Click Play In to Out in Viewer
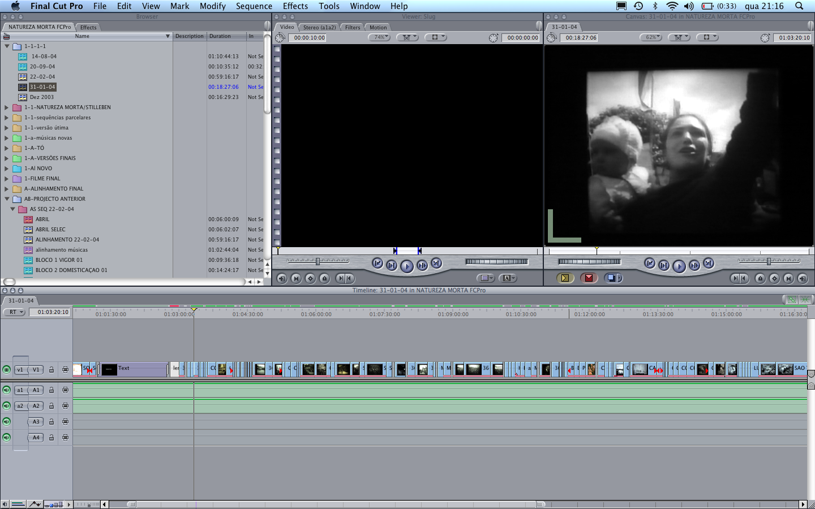The image size is (815, 509). (x=392, y=265)
